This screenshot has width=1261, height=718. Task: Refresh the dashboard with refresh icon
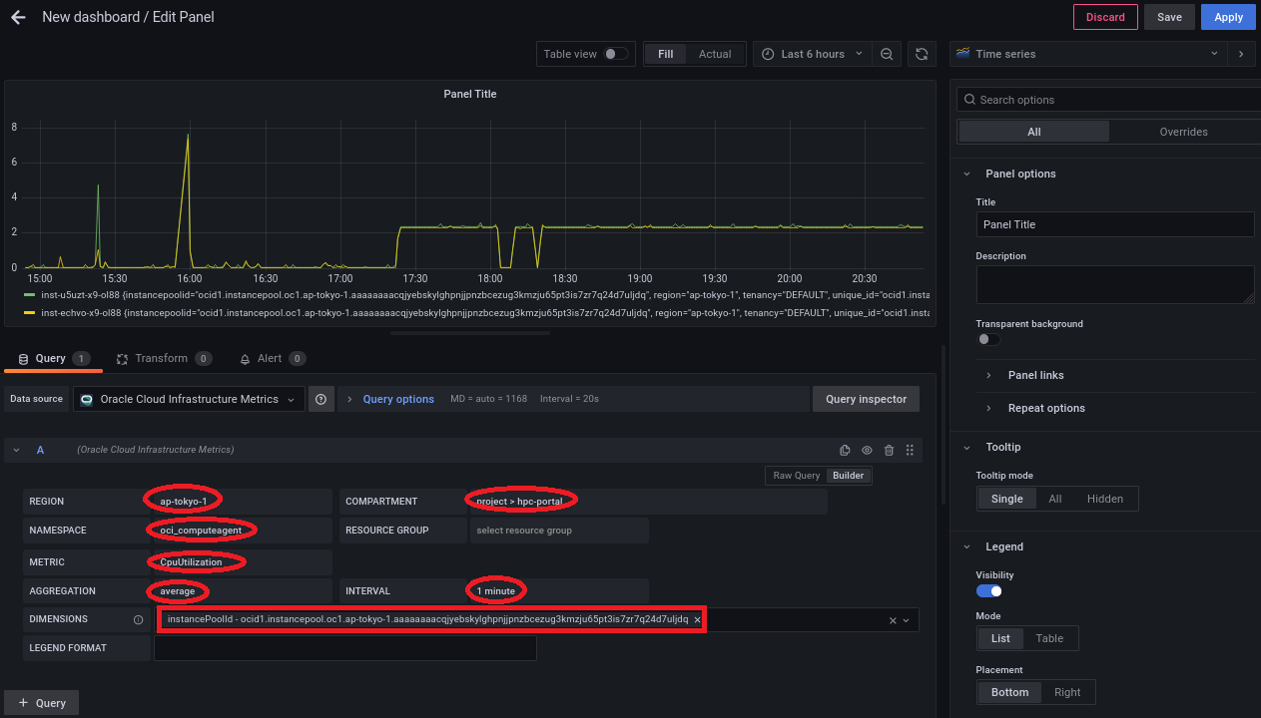coord(922,54)
